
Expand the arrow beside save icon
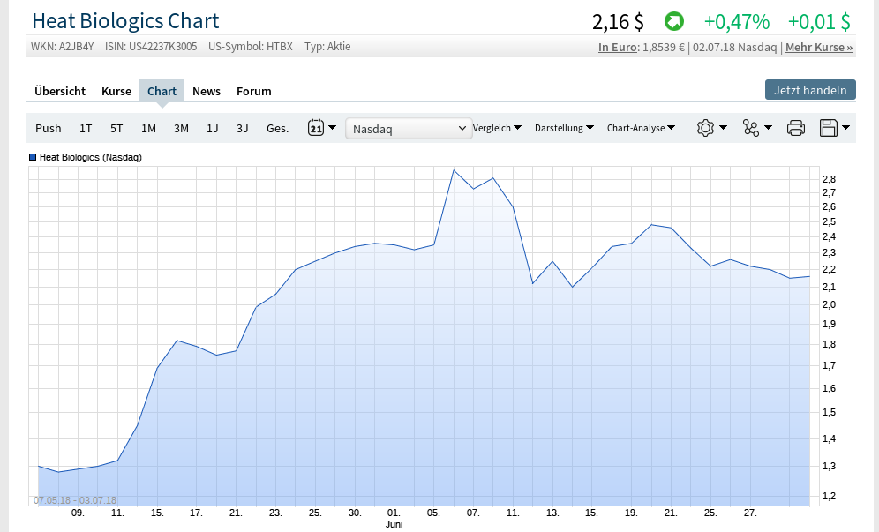pos(846,127)
